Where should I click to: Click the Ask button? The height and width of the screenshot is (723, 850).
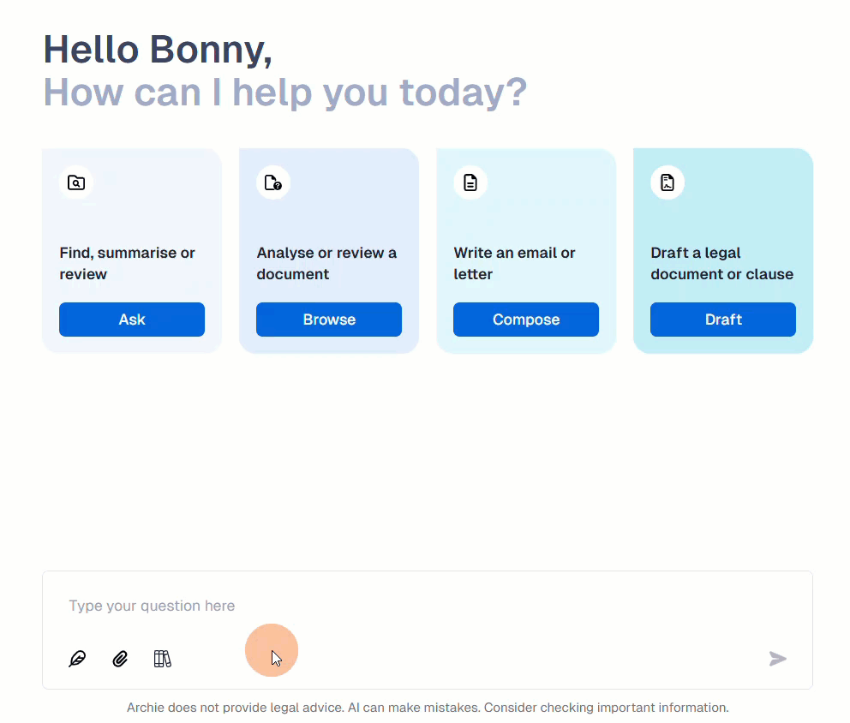[132, 320]
